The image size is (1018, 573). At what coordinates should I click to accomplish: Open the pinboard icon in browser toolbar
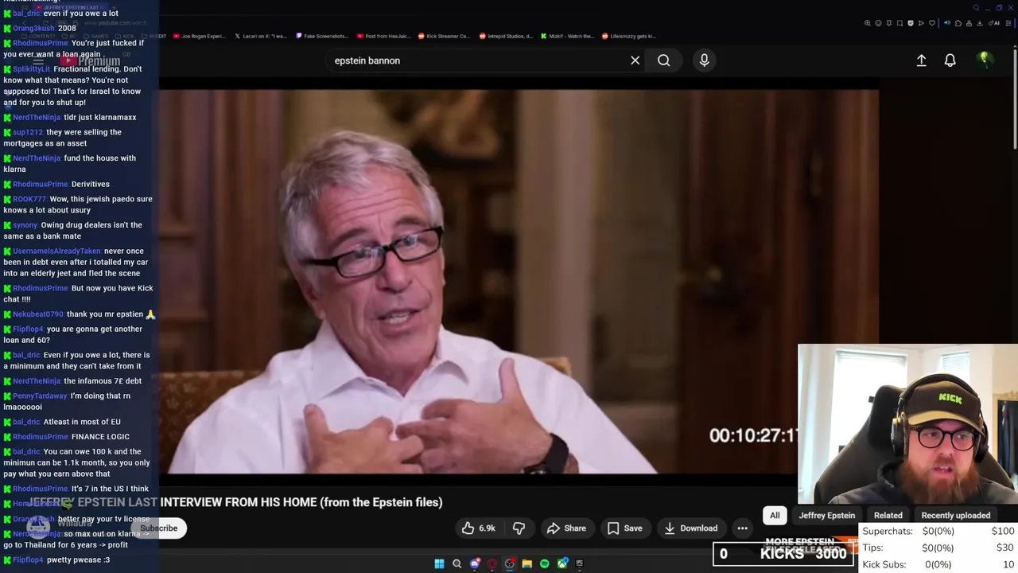[889, 23]
